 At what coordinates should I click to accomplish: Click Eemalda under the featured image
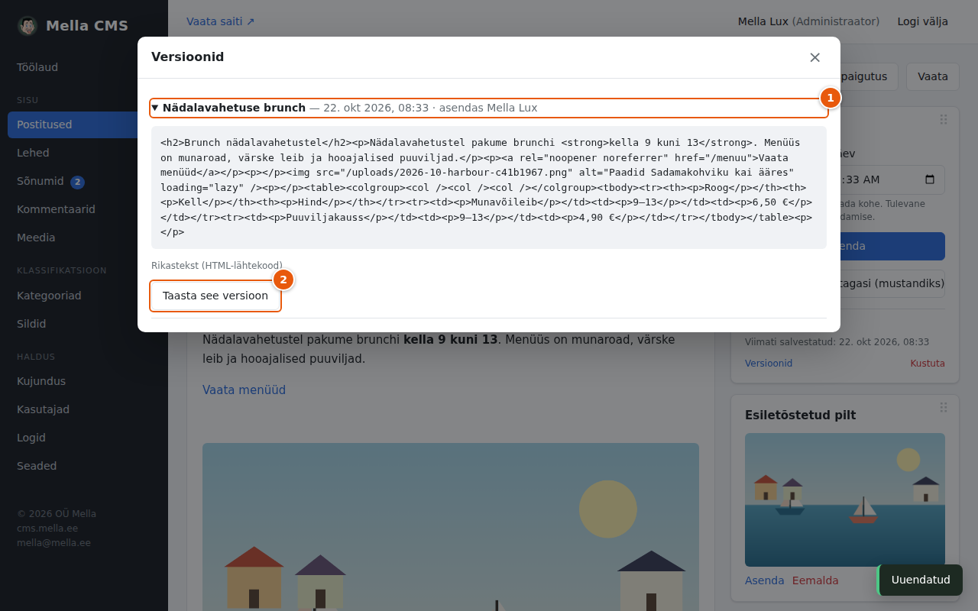click(x=815, y=580)
